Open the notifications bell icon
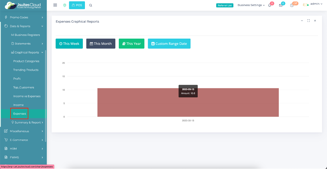The height and width of the screenshot is (169, 327). [269, 5]
